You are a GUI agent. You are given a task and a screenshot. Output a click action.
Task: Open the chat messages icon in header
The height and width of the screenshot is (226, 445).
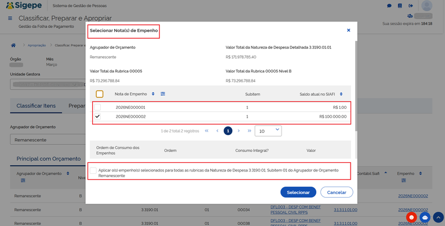(389, 6)
